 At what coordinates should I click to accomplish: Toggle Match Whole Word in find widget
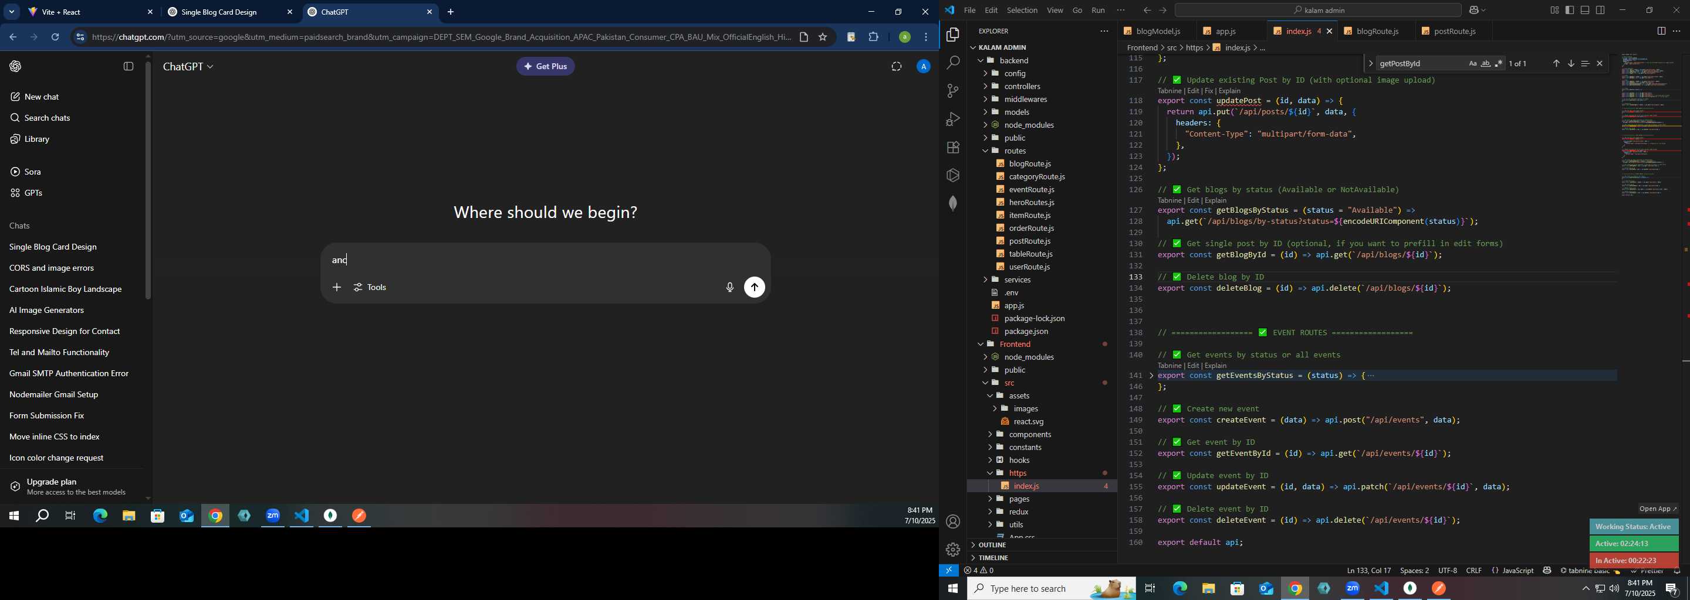click(1485, 64)
